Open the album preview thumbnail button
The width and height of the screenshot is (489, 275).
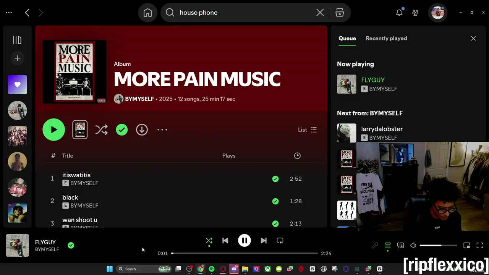pos(80,129)
